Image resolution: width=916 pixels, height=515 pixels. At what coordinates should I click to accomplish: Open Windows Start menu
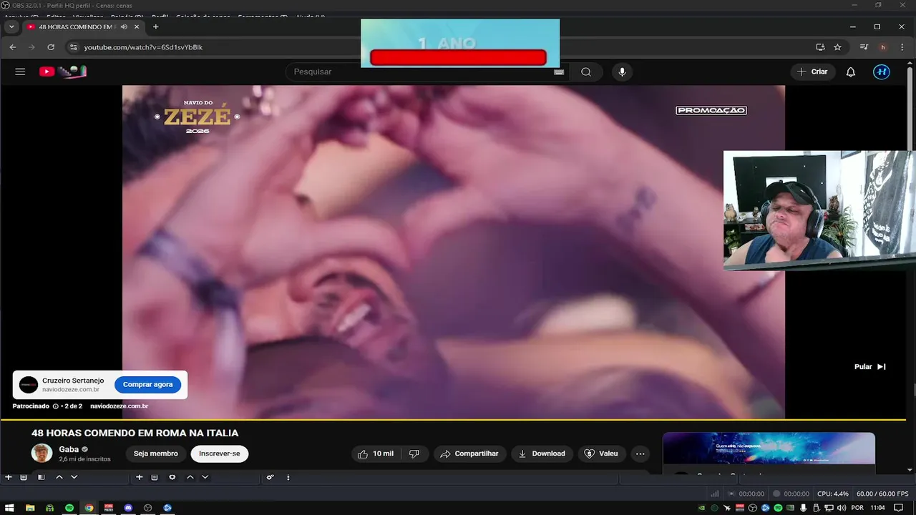pyautogui.click(x=10, y=508)
